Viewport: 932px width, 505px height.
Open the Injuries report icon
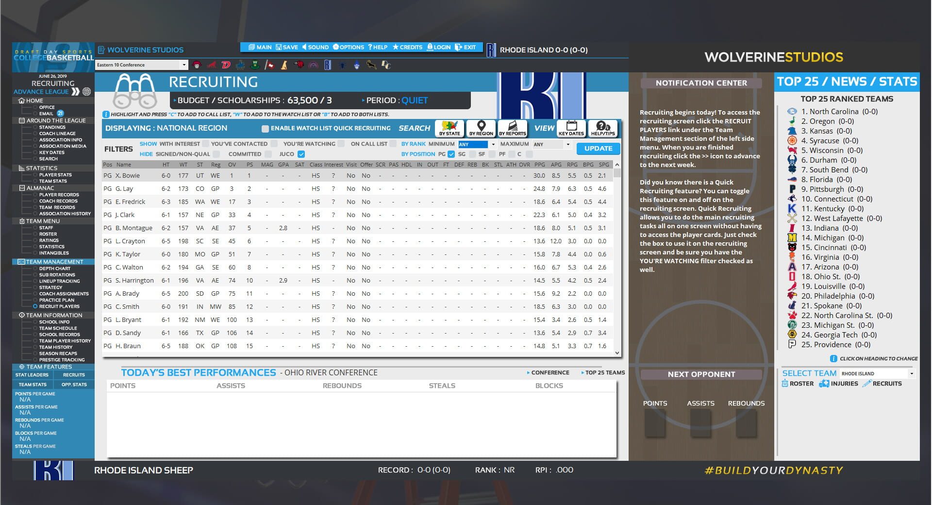pyautogui.click(x=824, y=383)
